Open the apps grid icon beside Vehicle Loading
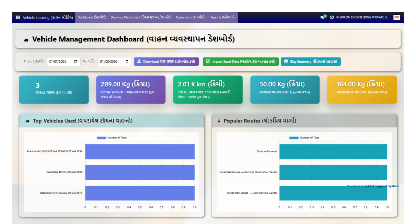This screenshot has height=224, width=416. pyautogui.click(x=18, y=18)
